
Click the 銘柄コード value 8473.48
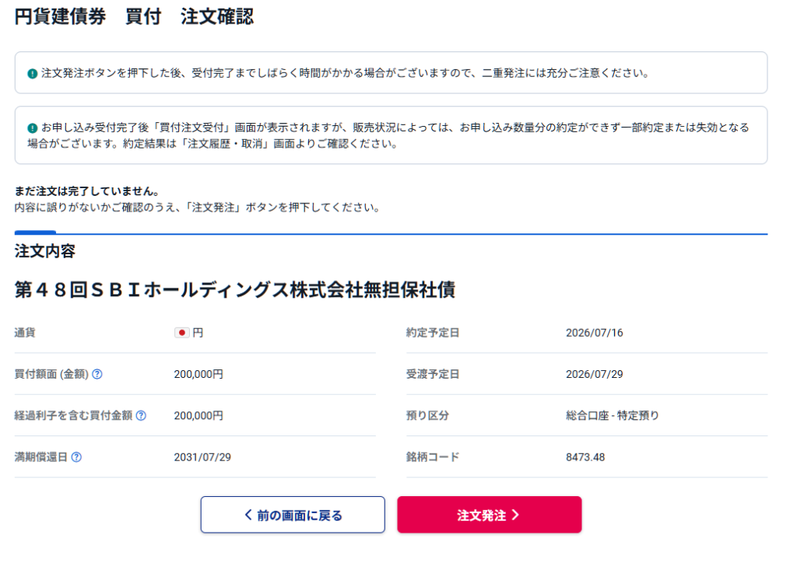(x=585, y=457)
